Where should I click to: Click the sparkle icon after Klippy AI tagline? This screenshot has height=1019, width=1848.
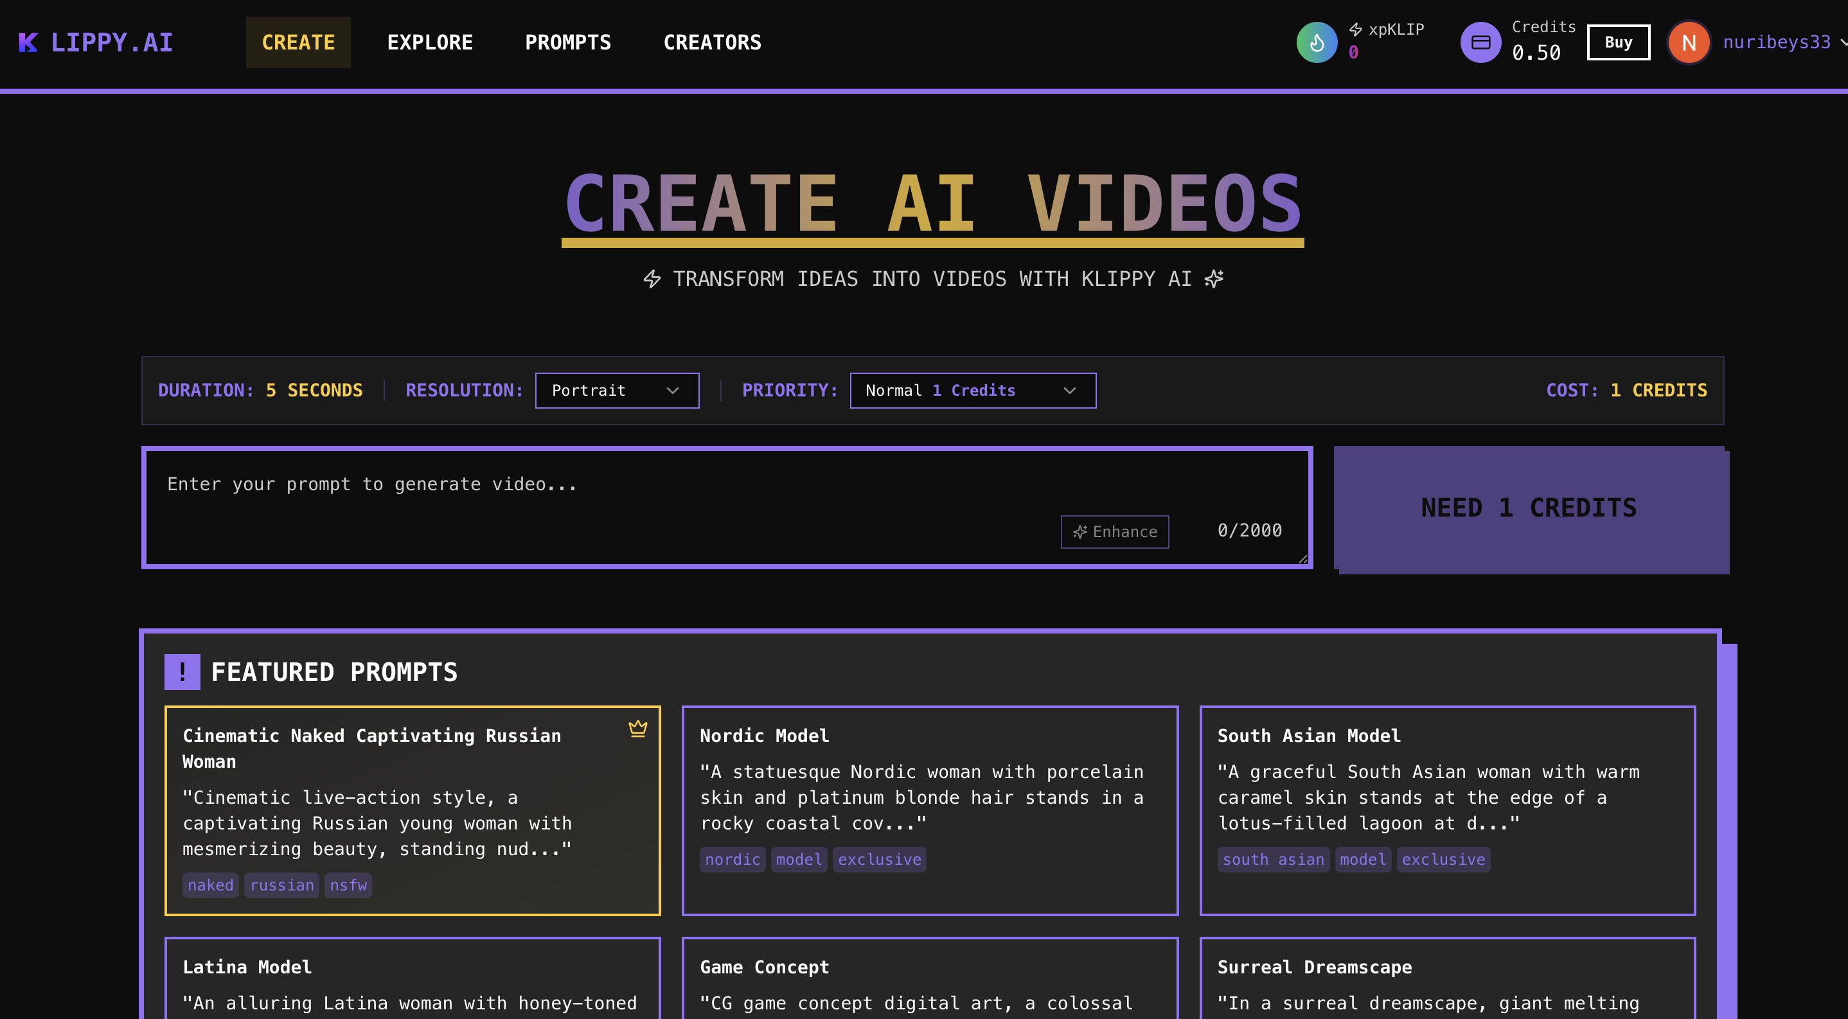click(x=1214, y=279)
